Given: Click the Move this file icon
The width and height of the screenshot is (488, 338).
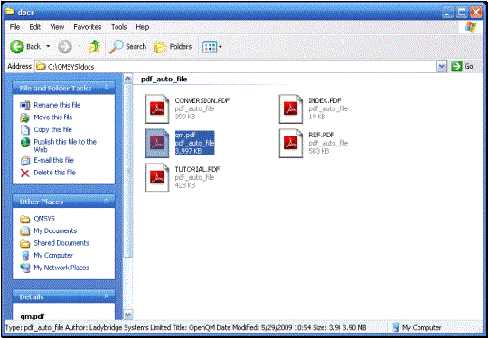Looking at the screenshot, I should (x=25, y=117).
